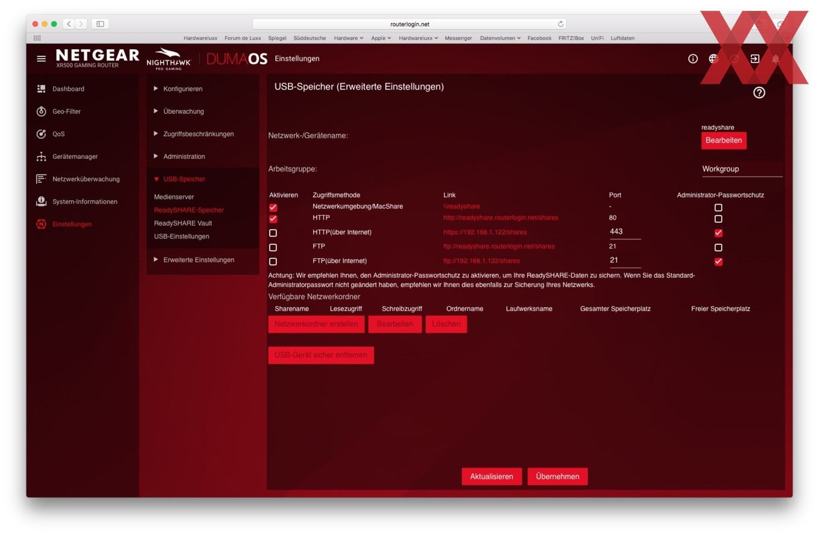Open ReadySHARE Vault submenu item
The height and width of the screenshot is (535, 819).
point(183,223)
